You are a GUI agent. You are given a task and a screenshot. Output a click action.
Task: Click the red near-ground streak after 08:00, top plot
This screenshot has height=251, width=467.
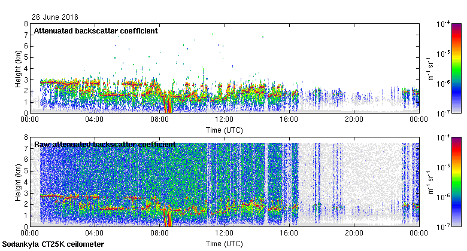click(168, 105)
